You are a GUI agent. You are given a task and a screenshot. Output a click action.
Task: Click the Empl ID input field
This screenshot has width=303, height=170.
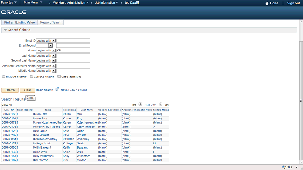73,41
